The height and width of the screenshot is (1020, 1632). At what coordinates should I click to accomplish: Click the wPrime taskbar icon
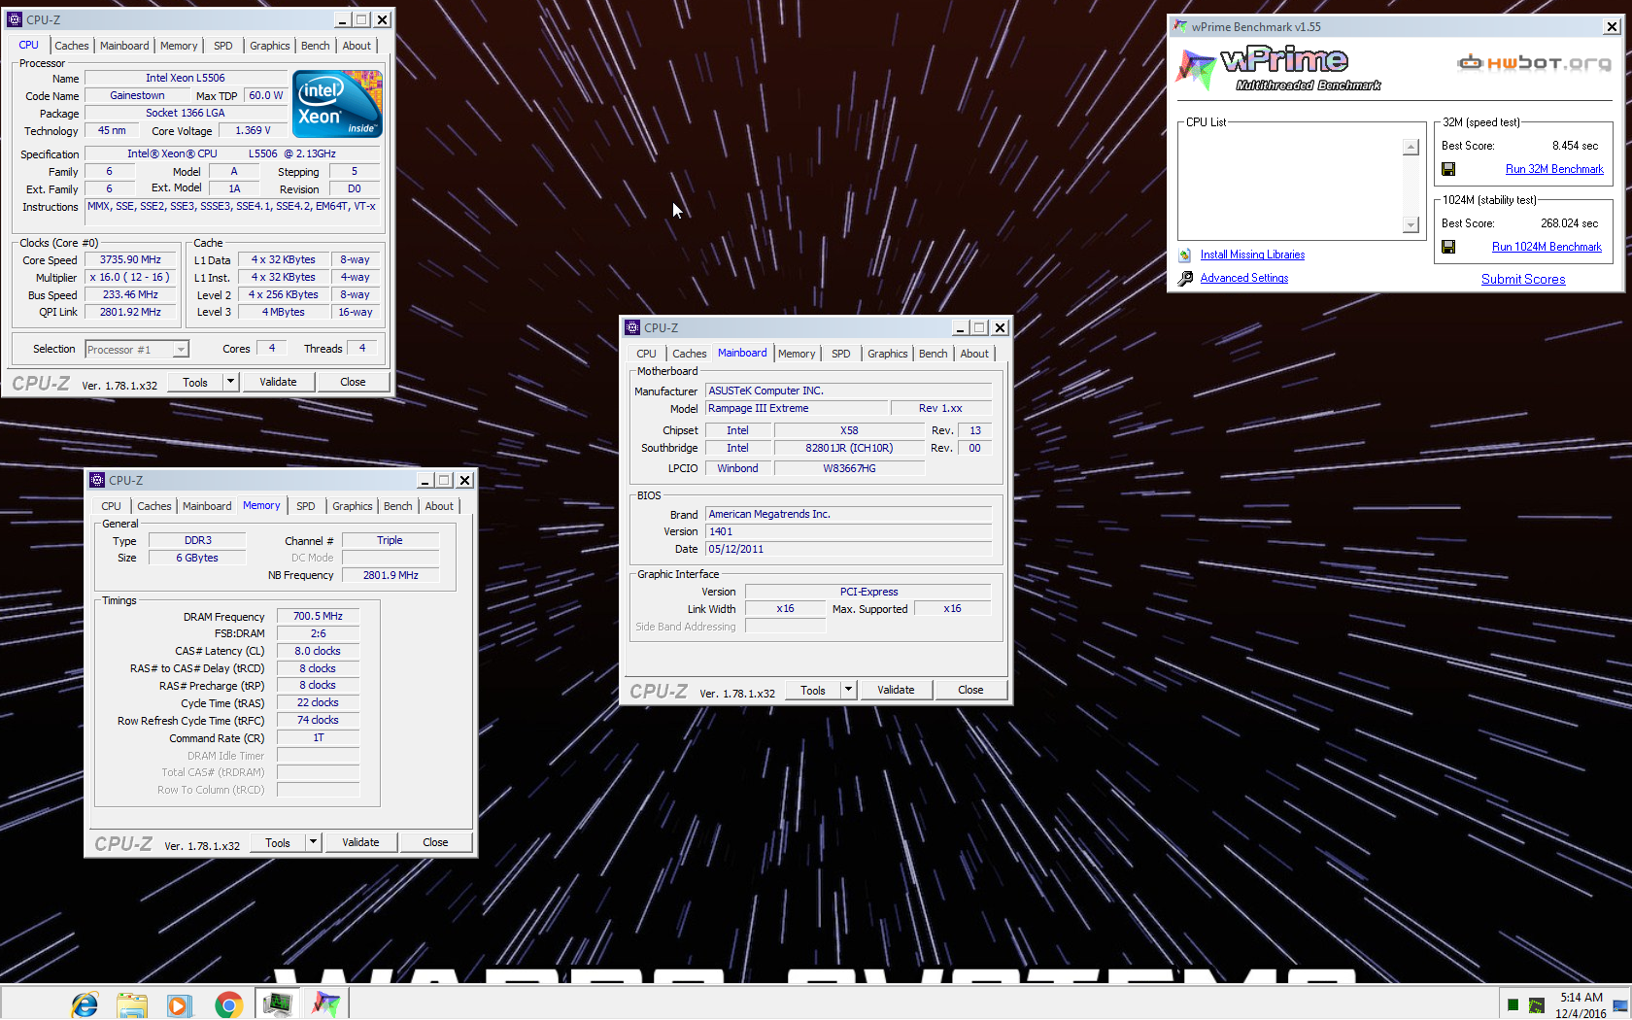325,1003
